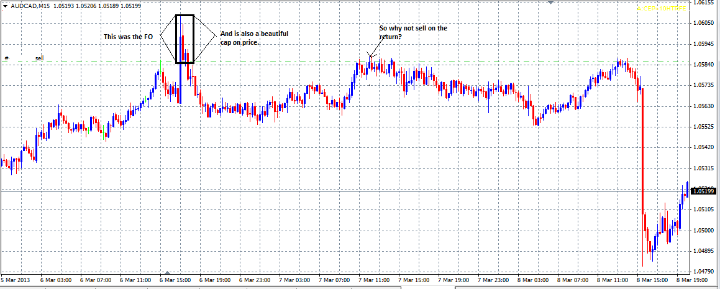
Task: Click the '#' order marker at left edge
Action: tap(6, 58)
